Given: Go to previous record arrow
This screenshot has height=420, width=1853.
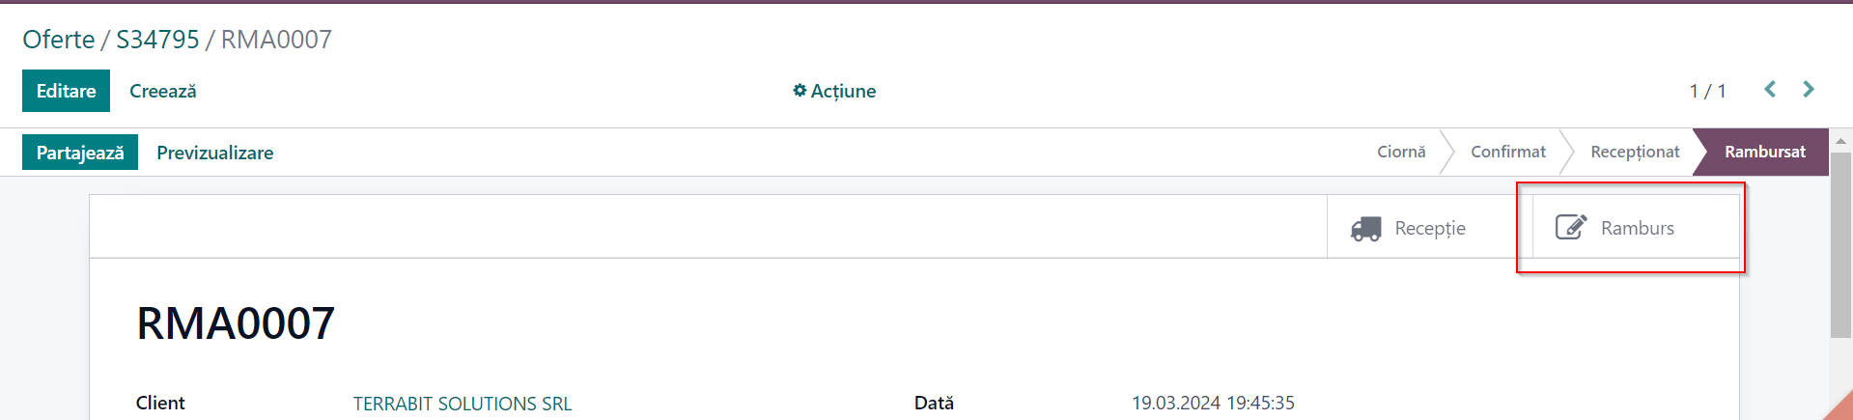Looking at the screenshot, I should pos(1770,90).
